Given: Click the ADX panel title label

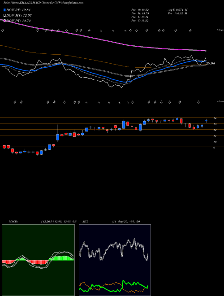Looking at the screenshot, I should 86,222.
